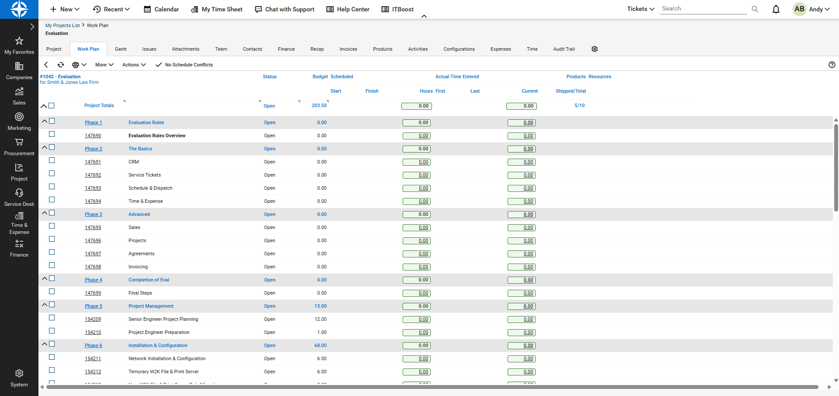
Task: Click the horizontal scrollbar at bottom
Action: (x=432, y=387)
